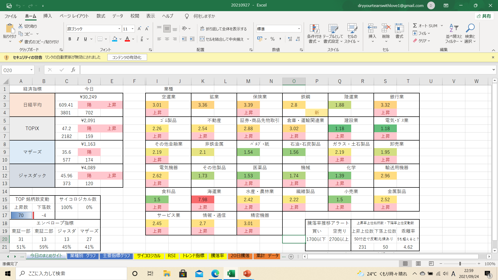Click コンテンツの有効化 button in security warning
Image resolution: width=498 pixels, height=280 pixels.
point(127,57)
